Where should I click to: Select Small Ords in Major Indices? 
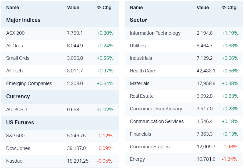coord(18,58)
